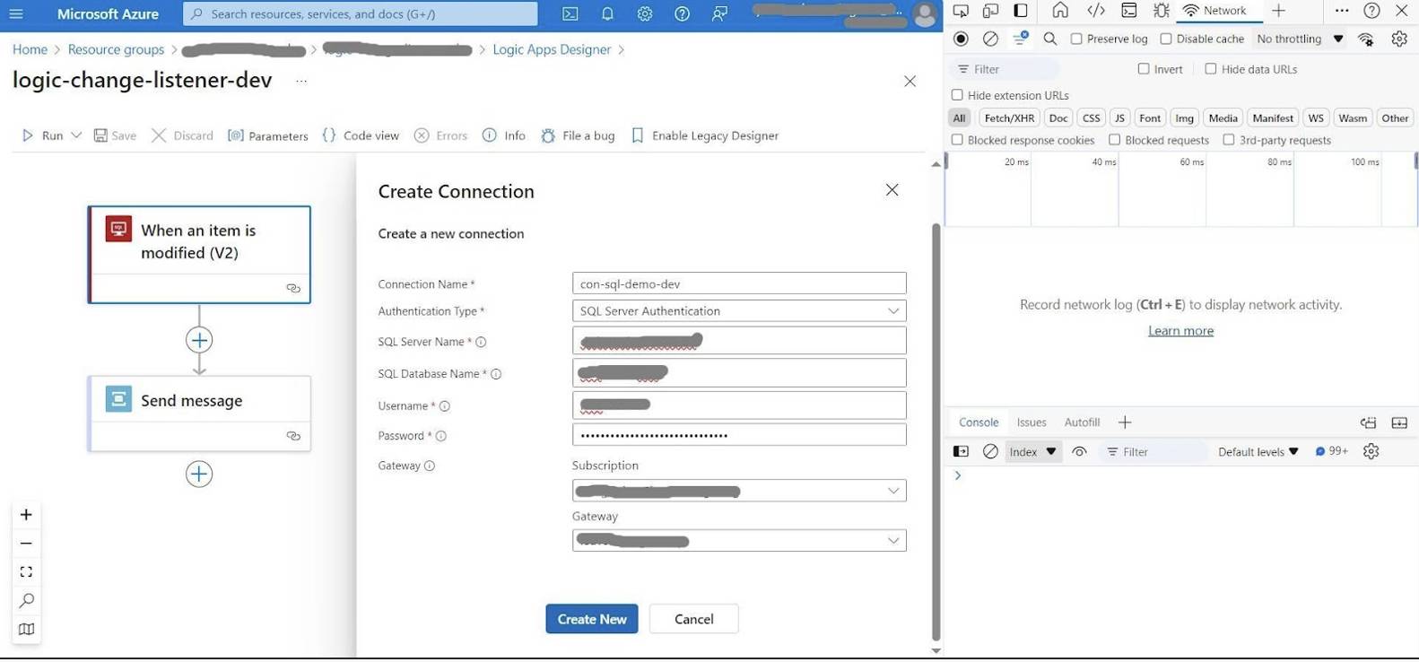Click the info icon beside Password
1419x662 pixels.
pyautogui.click(x=440, y=436)
